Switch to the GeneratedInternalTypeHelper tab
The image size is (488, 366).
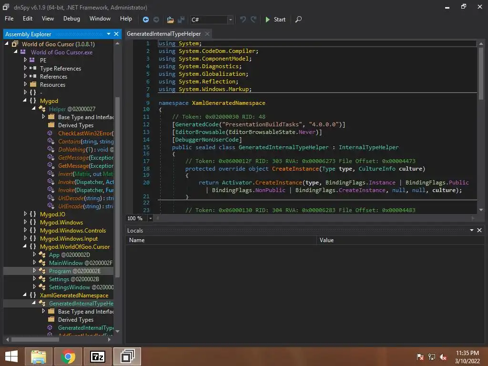click(x=163, y=34)
